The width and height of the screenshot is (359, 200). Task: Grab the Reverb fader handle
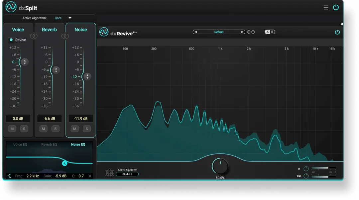tap(56, 70)
